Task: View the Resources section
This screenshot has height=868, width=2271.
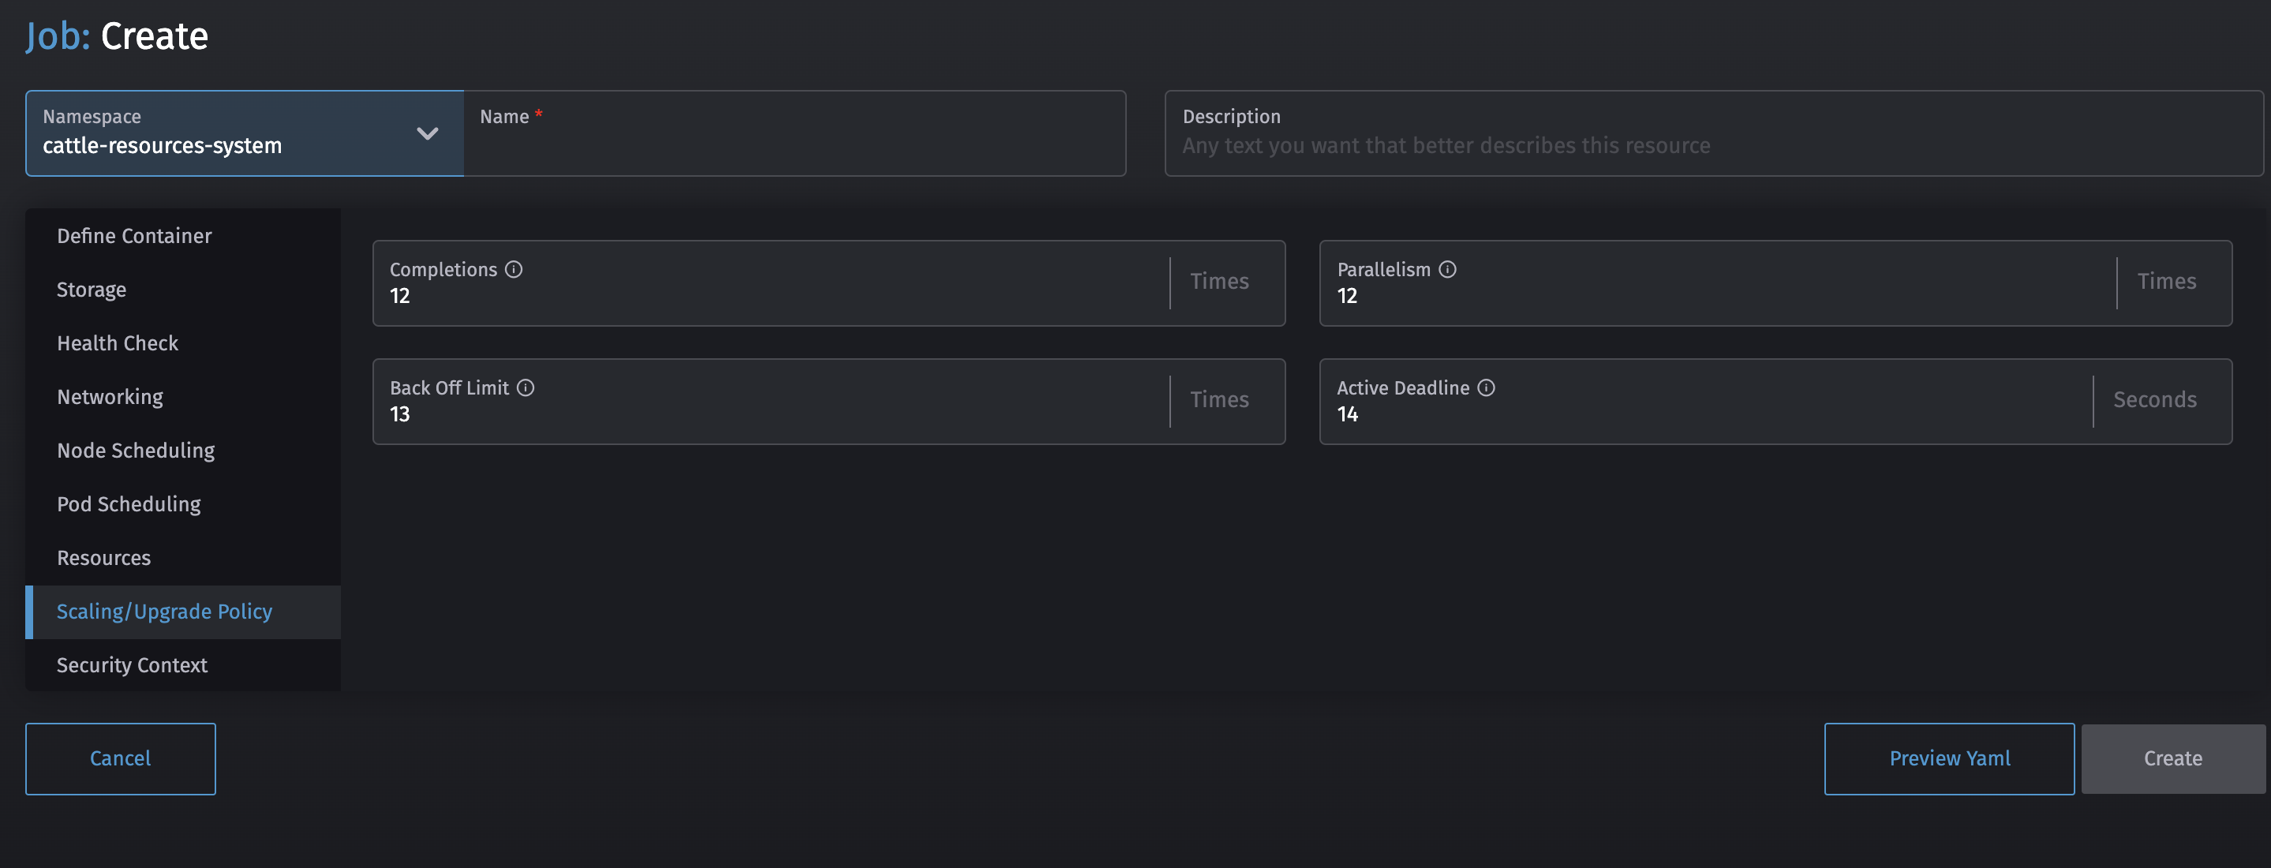Action: [x=103, y=557]
